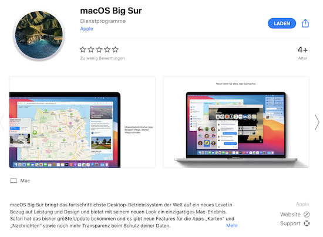Click the LADEN download button
323x237 pixels.
point(281,24)
